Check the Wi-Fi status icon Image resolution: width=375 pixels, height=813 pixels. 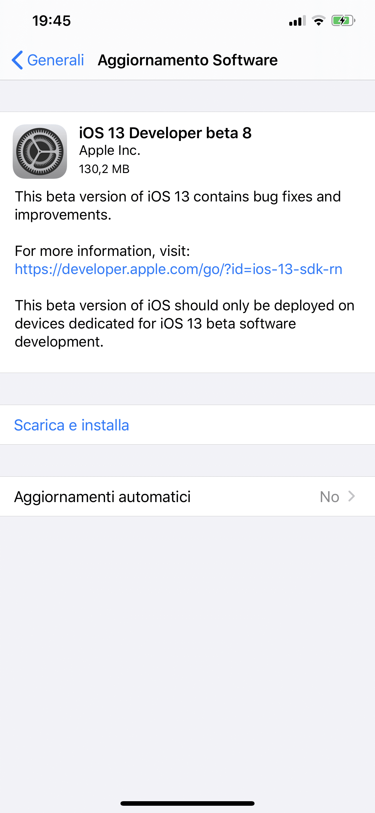(x=319, y=21)
